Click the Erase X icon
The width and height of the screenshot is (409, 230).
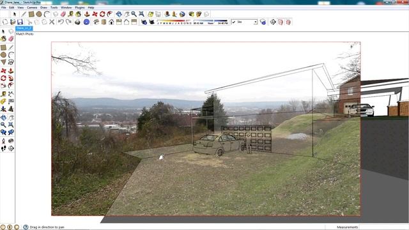tap(52, 22)
